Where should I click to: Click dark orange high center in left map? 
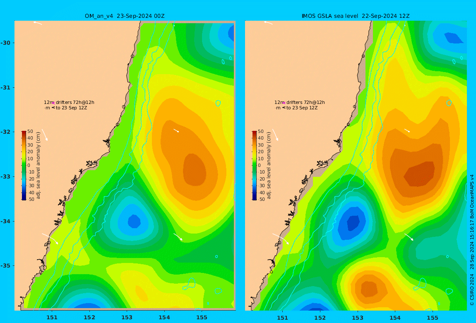(194, 169)
